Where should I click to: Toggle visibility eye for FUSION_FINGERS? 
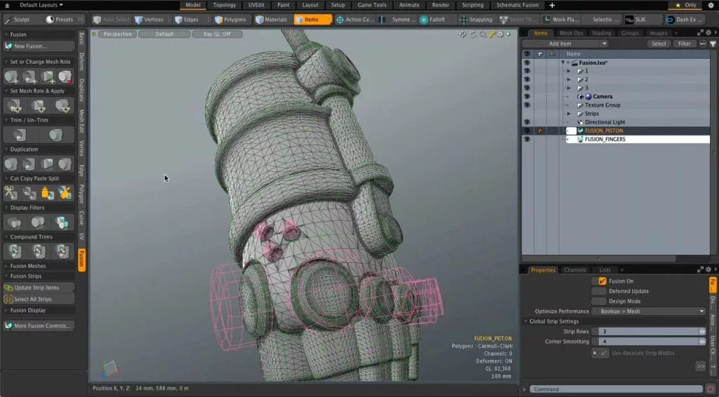click(x=527, y=139)
